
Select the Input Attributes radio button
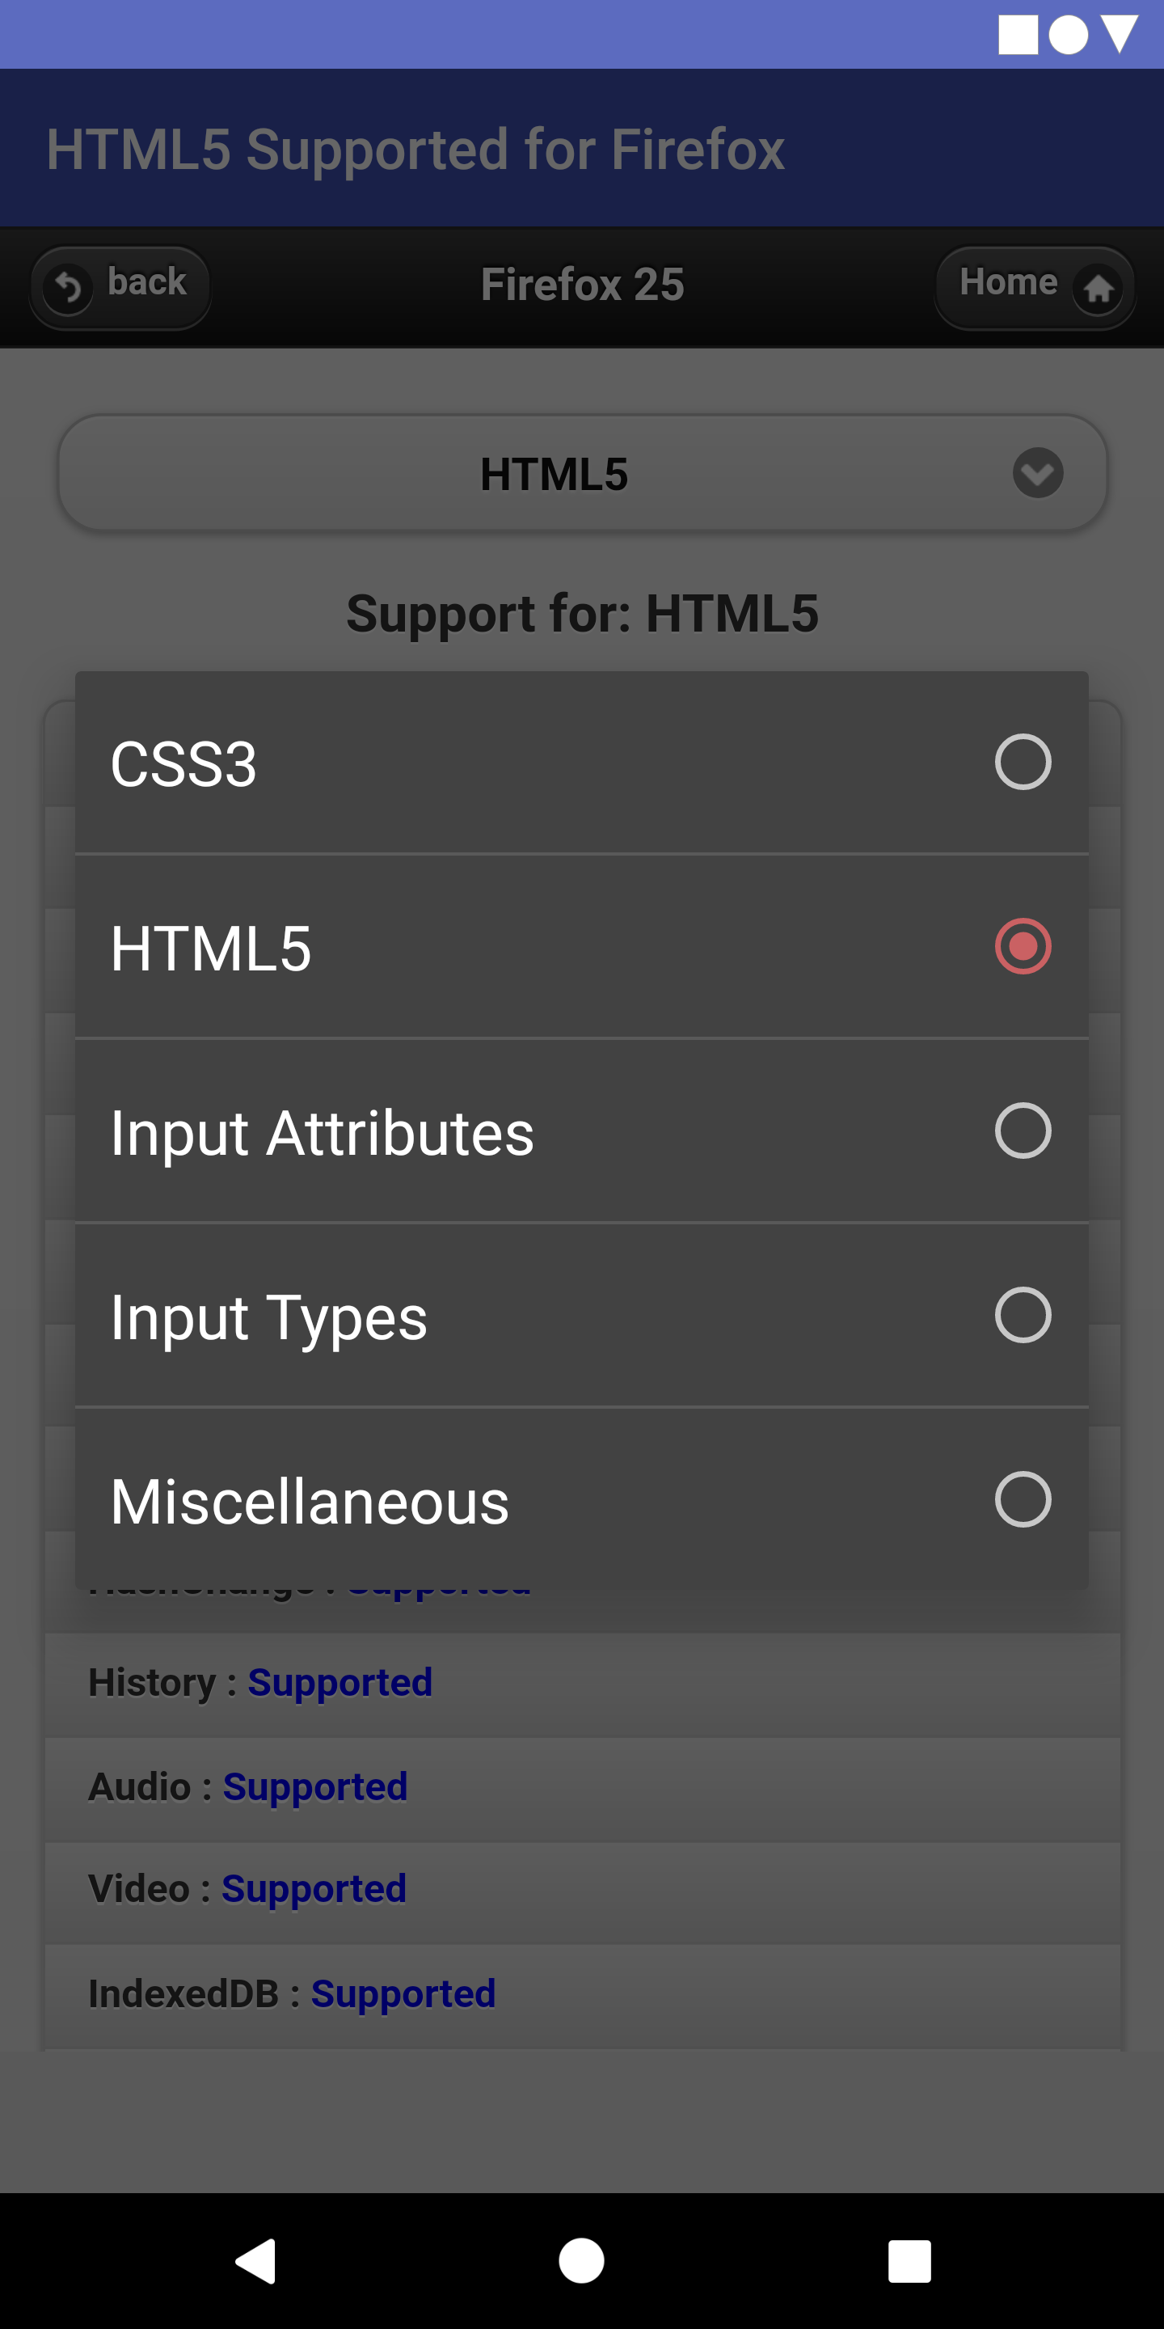point(1022,1131)
